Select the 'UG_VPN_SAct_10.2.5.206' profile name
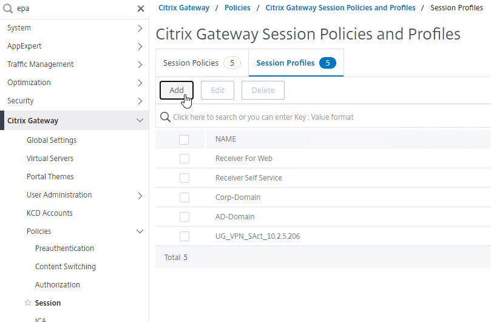The image size is (491, 322). click(x=257, y=236)
